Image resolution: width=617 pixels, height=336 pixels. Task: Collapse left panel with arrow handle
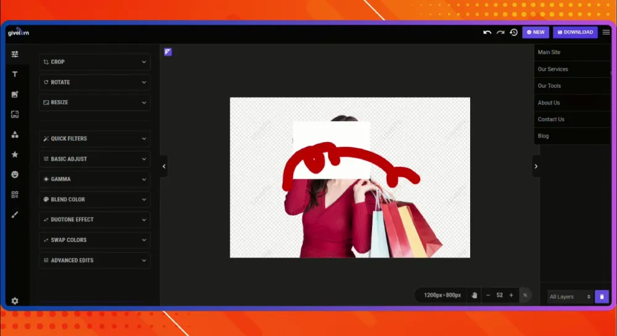pyautogui.click(x=164, y=166)
